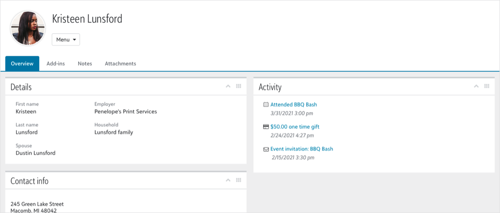Click the Details panel grid drag handle icon
The width and height of the screenshot is (500, 213).
pyautogui.click(x=239, y=86)
